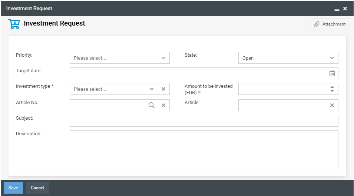Click the Article No. search magnifier
Screen dimensions: 354x196
pyautogui.click(x=152, y=105)
